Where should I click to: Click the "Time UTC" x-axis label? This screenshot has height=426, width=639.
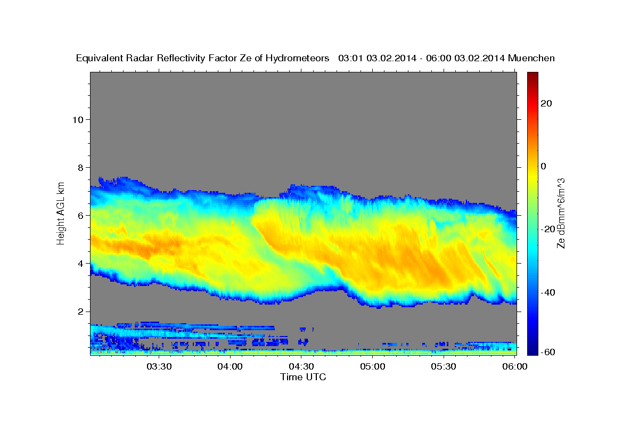click(303, 377)
